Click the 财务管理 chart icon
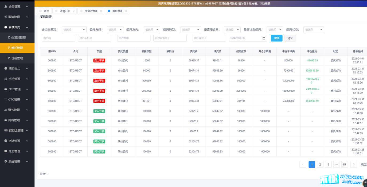The height and width of the screenshot is (187, 367). coord(6,110)
